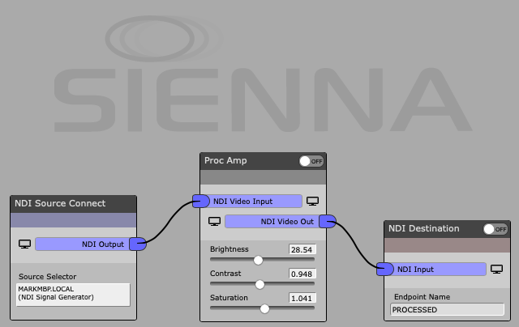Toggle the Proc Amp OFF switch

[311, 161]
